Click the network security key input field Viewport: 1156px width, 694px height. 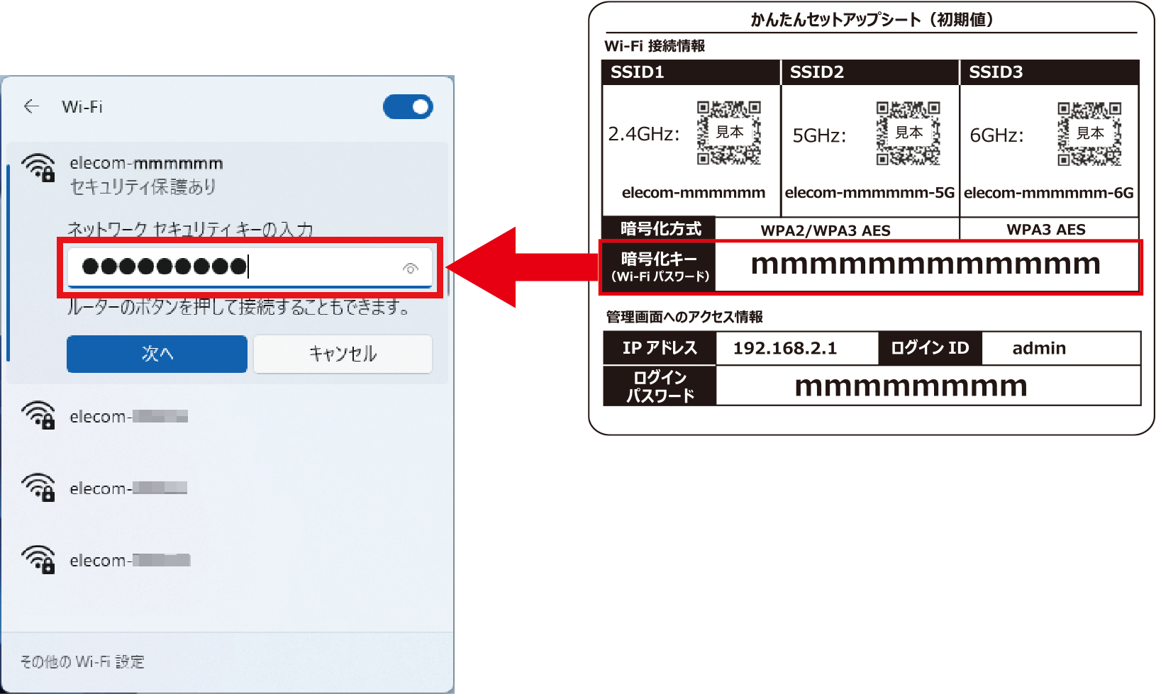pos(250,267)
